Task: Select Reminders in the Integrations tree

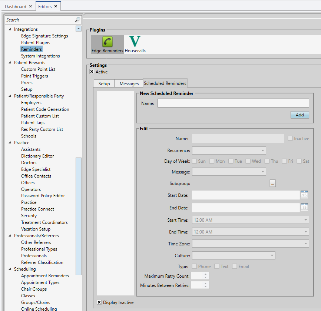Action: click(x=32, y=49)
